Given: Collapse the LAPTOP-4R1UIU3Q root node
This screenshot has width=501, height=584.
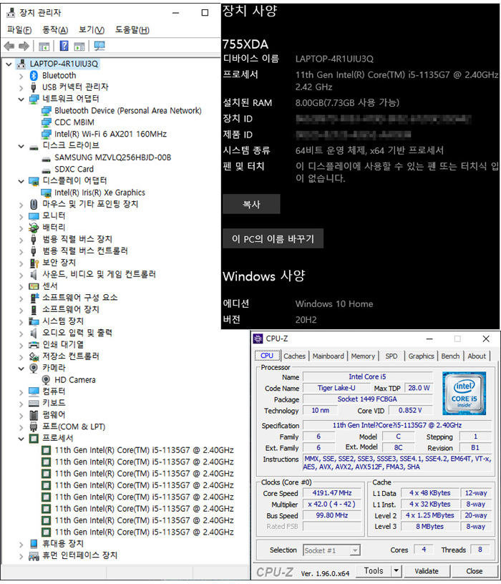Looking at the screenshot, I should pos(9,64).
